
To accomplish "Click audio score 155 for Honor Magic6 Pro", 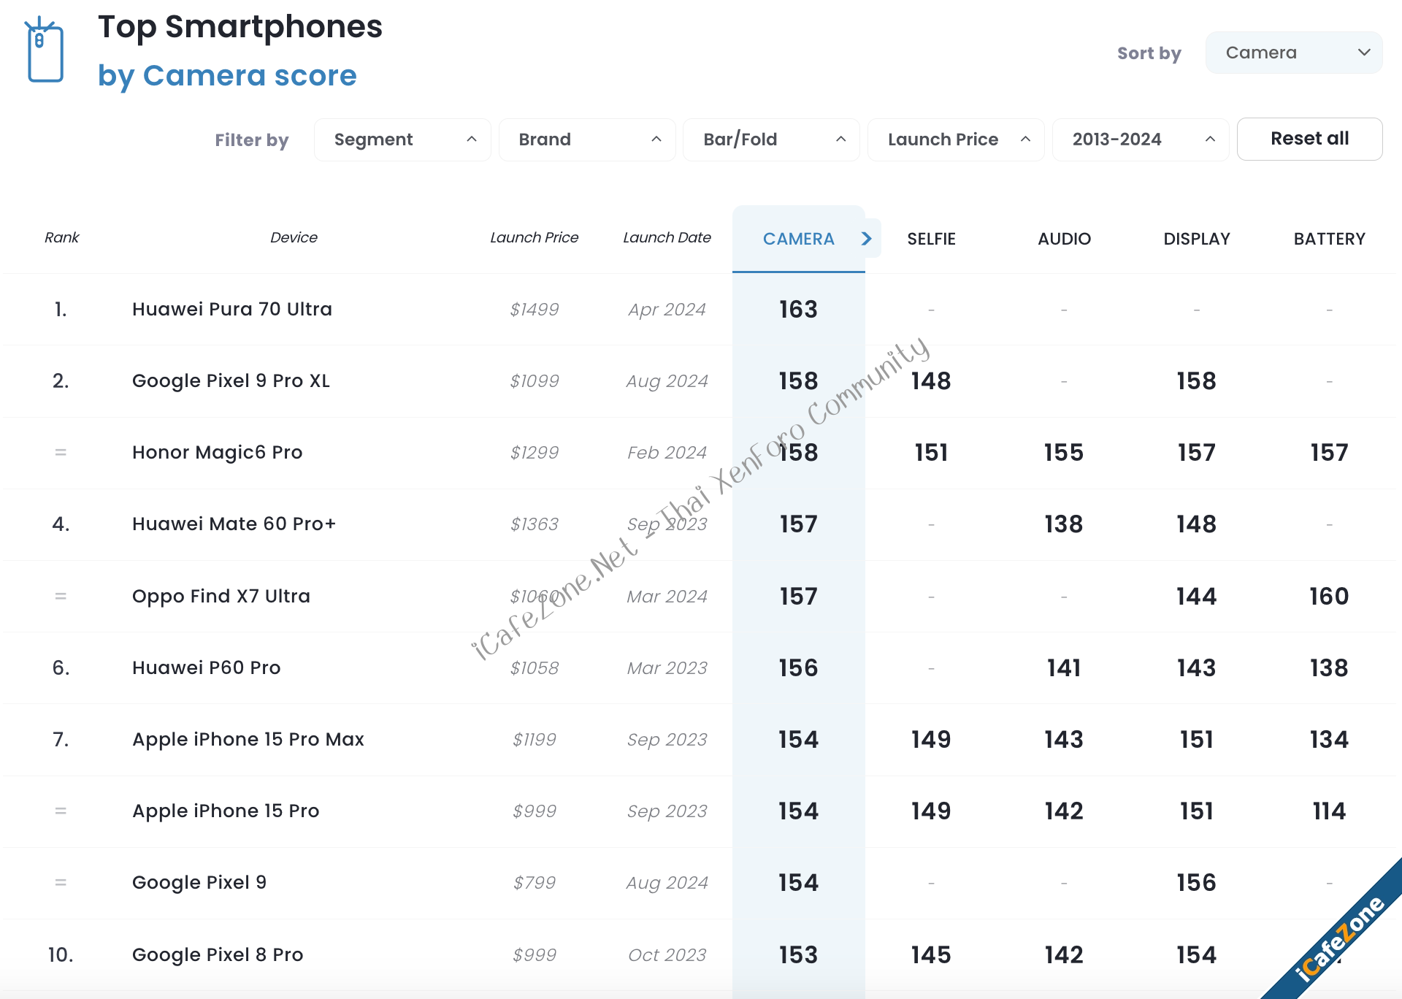I will pos(1064,452).
